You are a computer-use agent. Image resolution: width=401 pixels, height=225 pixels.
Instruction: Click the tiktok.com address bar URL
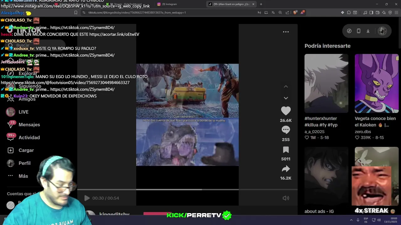pos(137,12)
